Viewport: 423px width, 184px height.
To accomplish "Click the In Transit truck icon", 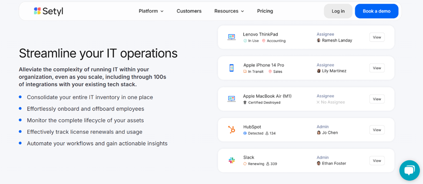I will pyautogui.click(x=245, y=72).
